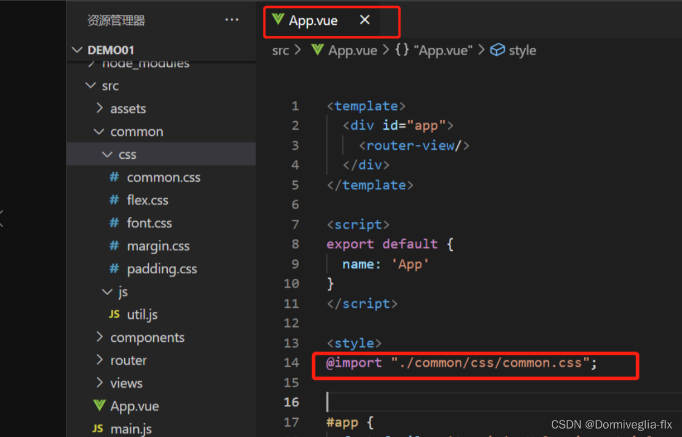
Task: Click the name: 'App' code line
Action: pos(385,264)
